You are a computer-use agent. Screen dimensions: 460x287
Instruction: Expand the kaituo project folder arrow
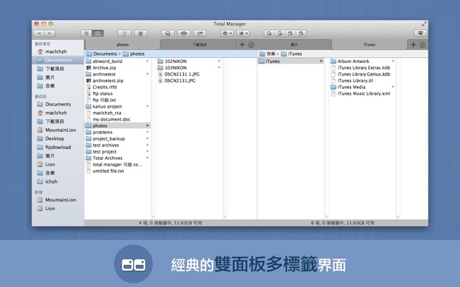click(x=147, y=106)
